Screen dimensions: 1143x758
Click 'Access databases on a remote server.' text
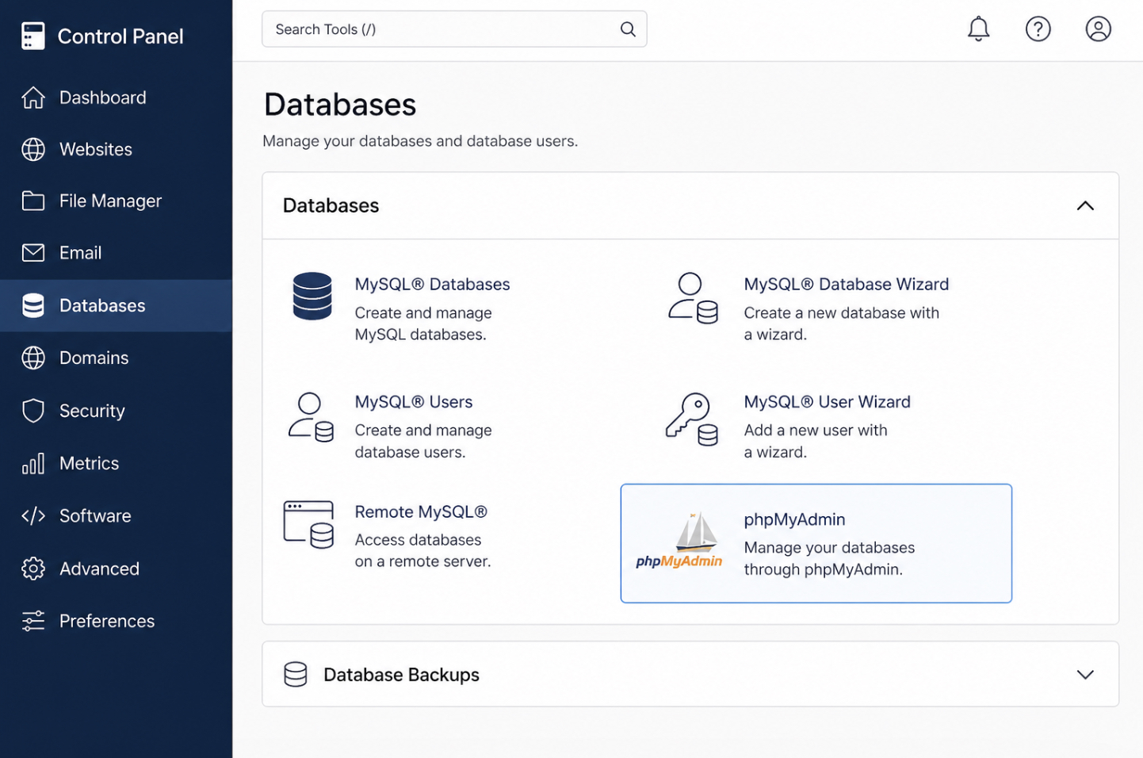(422, 550)
